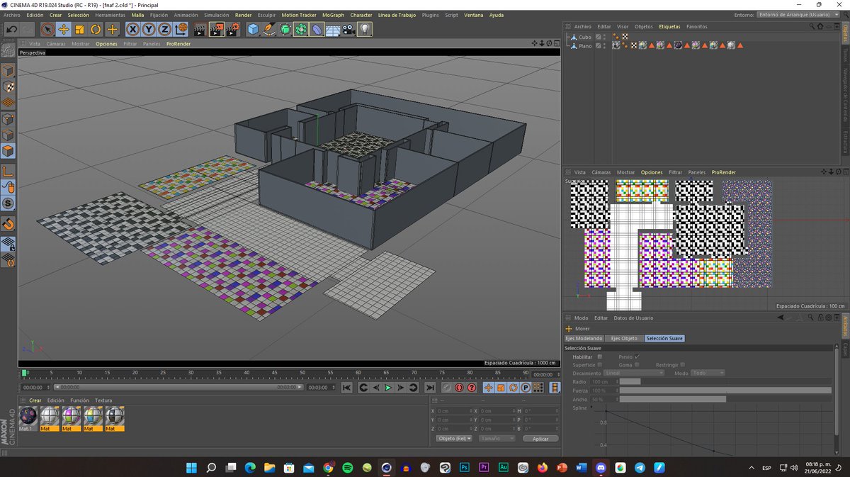Click the Ancho slider bar

pyautogui.click(x=726, y=399)
